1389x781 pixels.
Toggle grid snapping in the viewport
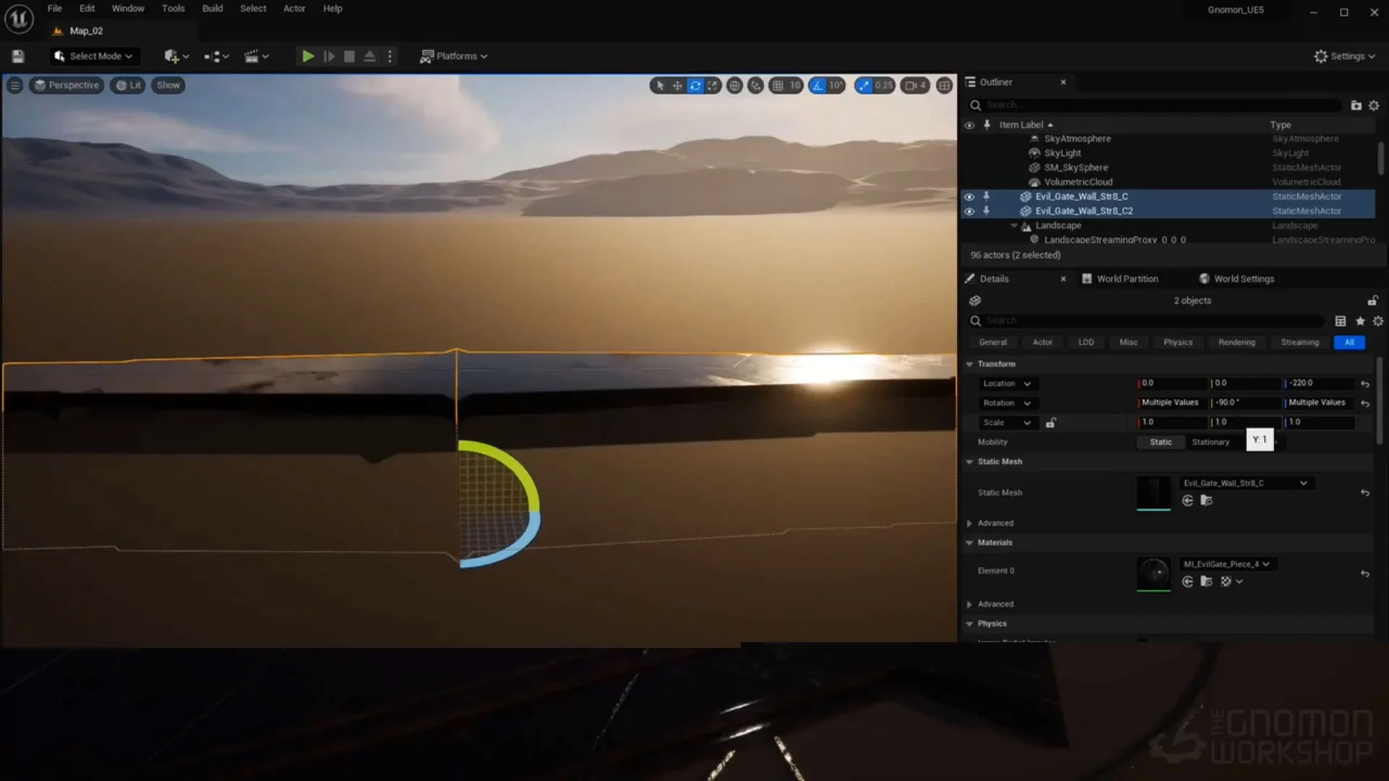[778, 85]
